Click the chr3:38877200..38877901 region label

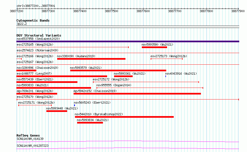36,6
